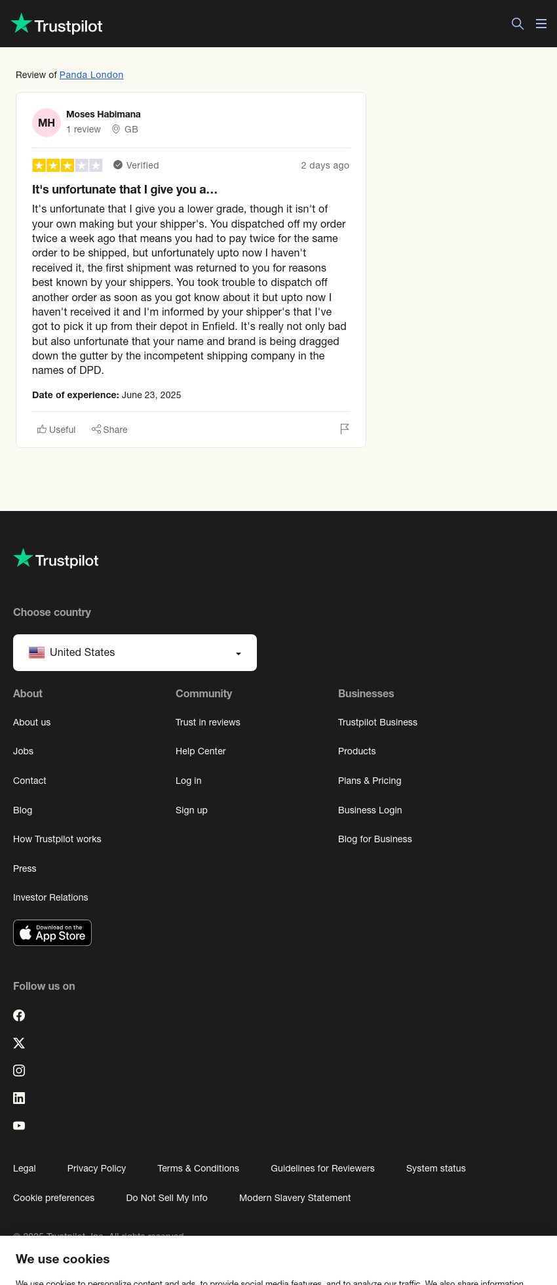Open Business Login link
557x1285 pixels.
tap(370, 810)
